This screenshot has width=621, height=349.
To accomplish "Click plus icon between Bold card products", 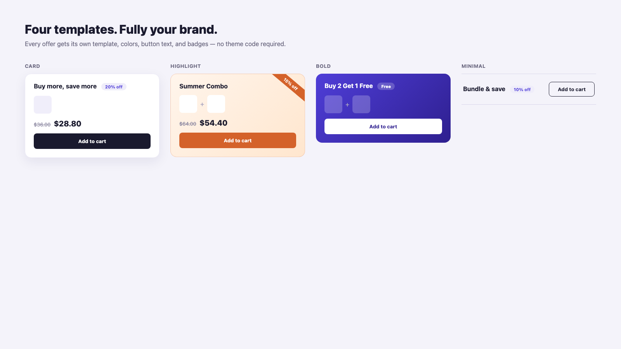I will click(x=347, y=105).
